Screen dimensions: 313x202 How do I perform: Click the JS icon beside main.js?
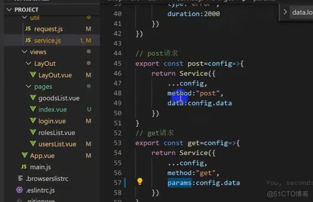pyautogui.click(x=24, y=166)
